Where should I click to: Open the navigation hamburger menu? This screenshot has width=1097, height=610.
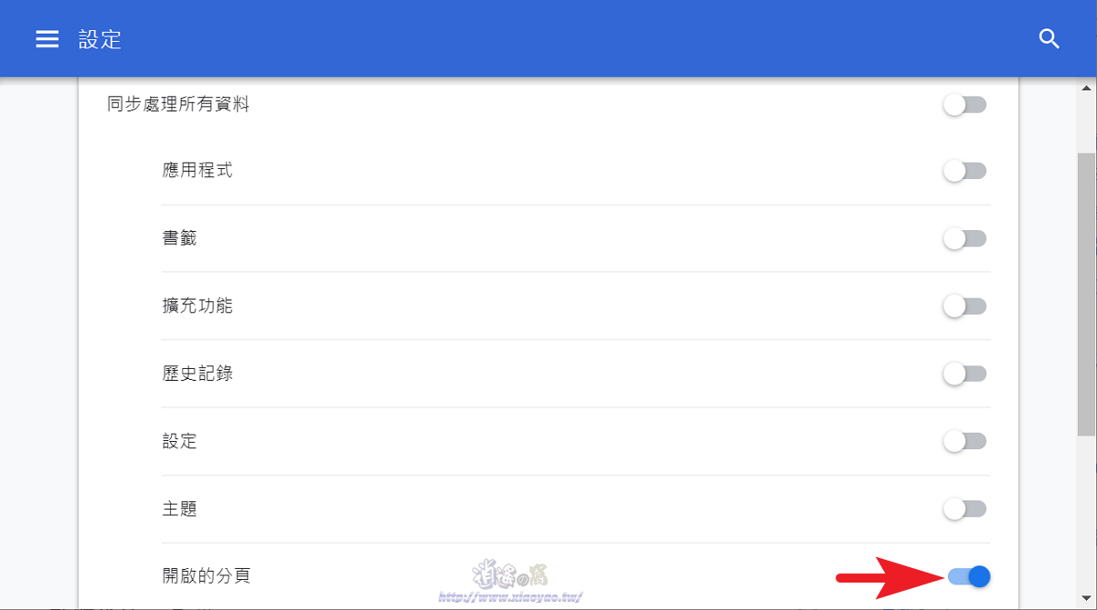(x=47, y=38)
